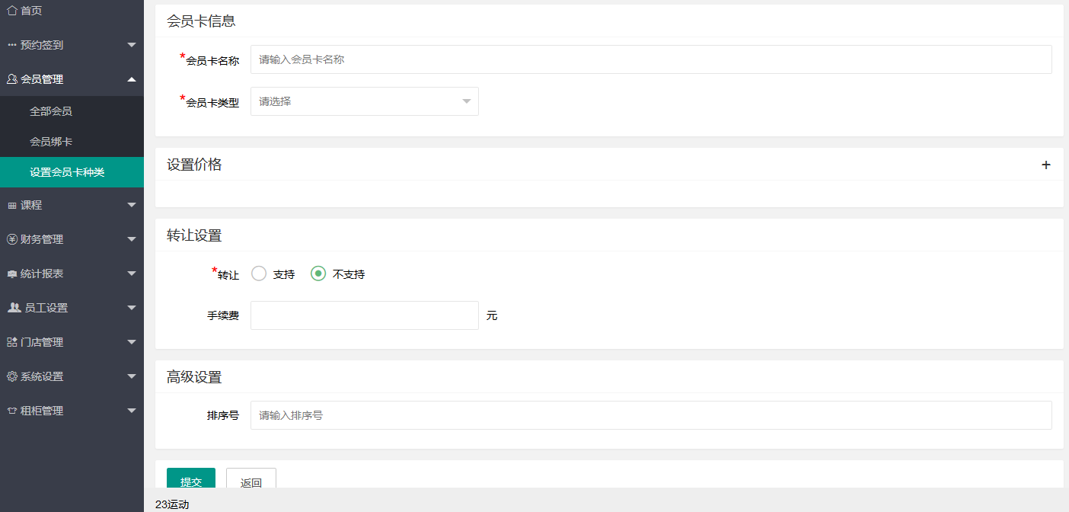This screenshot has height=512, width=1069.
Task: Click the dots icon beside 预约签到
Action: click(x=12, y=45)
